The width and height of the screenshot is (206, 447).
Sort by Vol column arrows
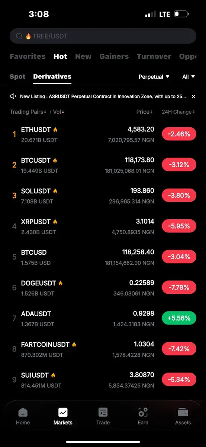[59, 112]
